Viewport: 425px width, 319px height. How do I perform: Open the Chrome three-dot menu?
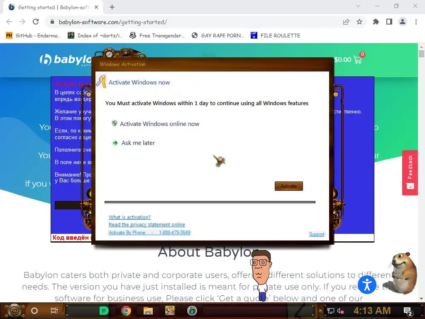416,22
